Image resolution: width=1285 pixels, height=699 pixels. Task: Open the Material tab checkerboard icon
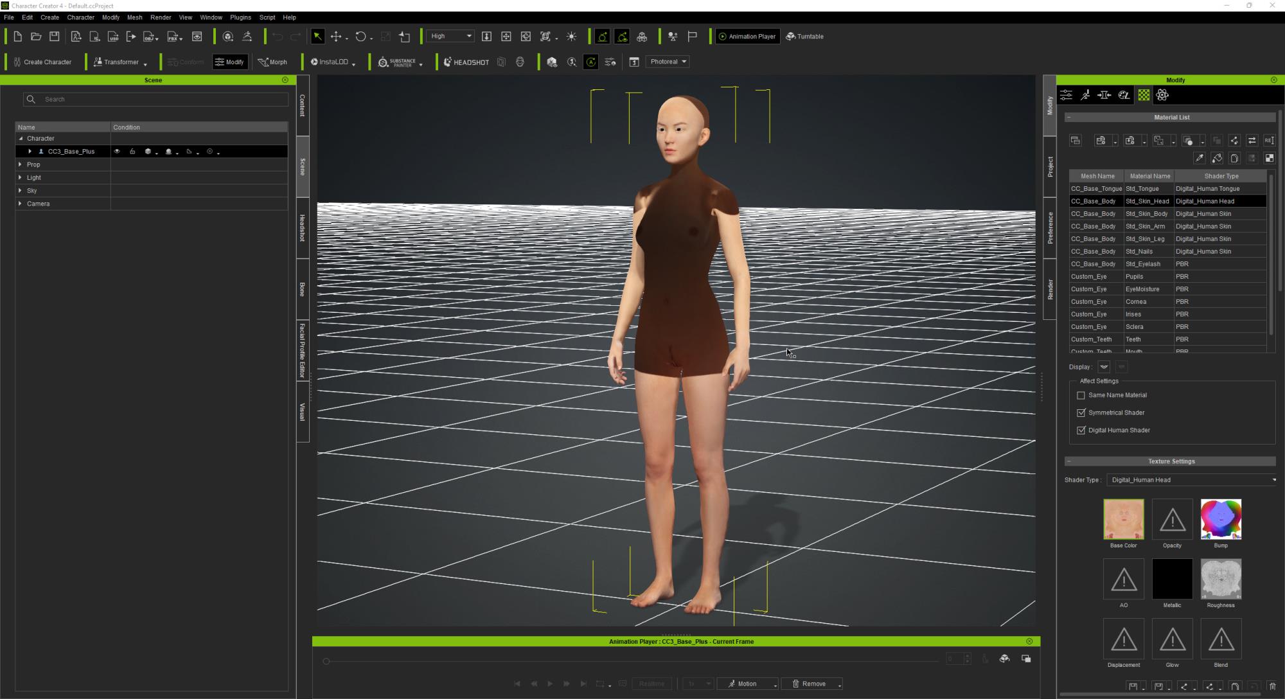(1144, 95)
